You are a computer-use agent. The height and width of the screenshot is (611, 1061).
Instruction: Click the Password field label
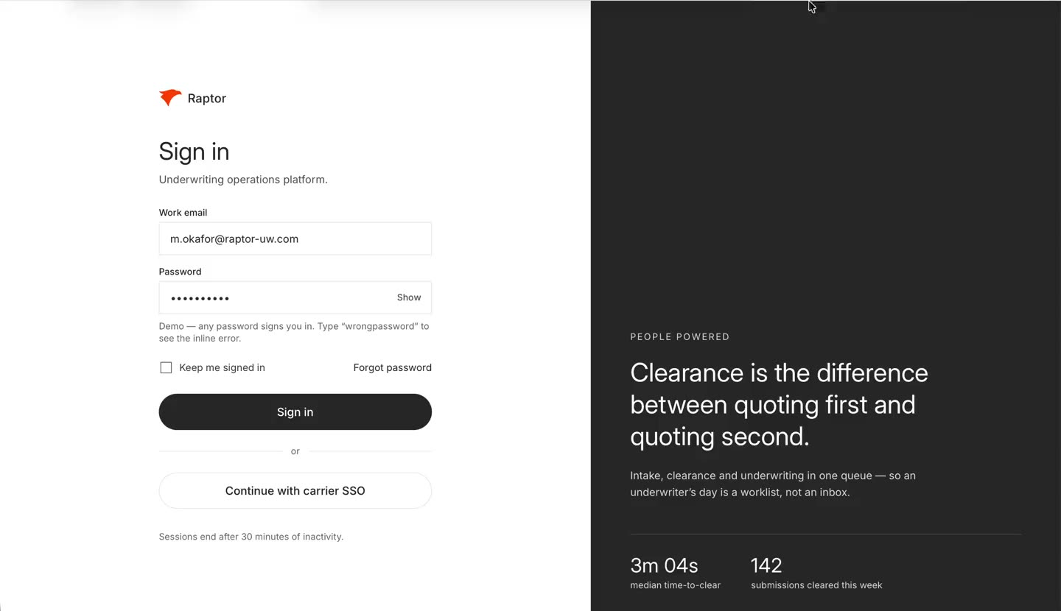(180, 271)
